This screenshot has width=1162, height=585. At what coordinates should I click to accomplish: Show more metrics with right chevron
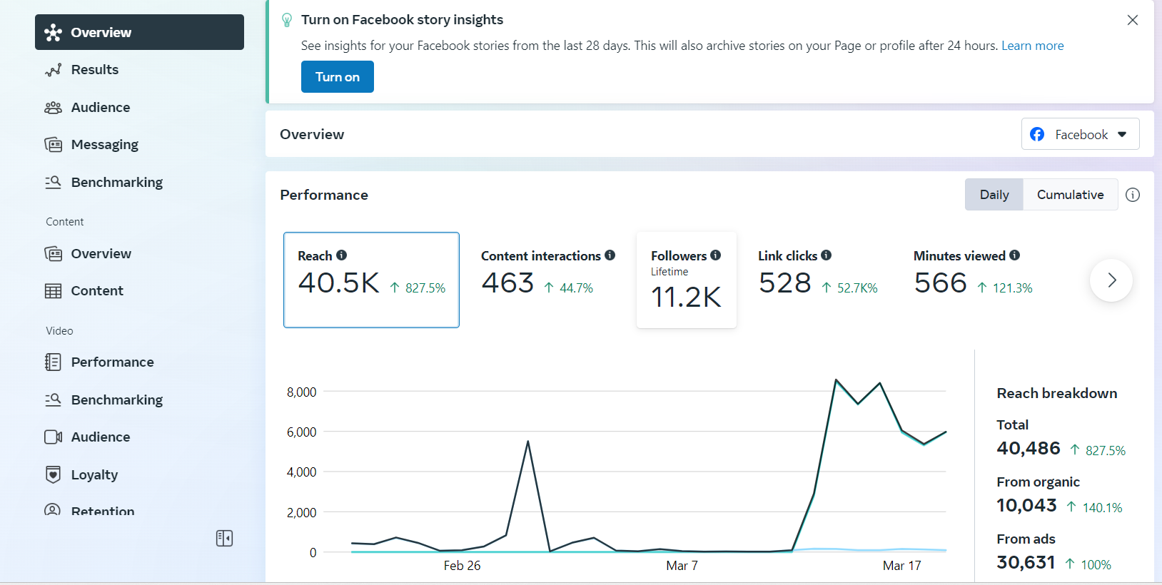click(1111, 280)
